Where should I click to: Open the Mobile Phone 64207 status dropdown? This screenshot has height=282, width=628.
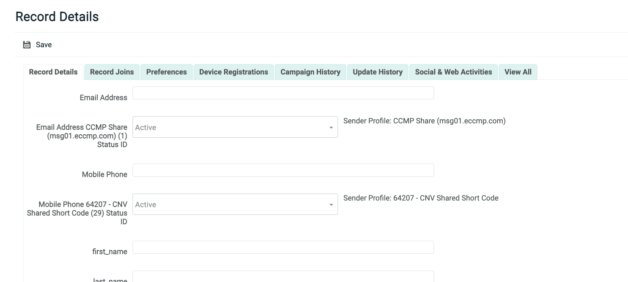coord(235,204)
